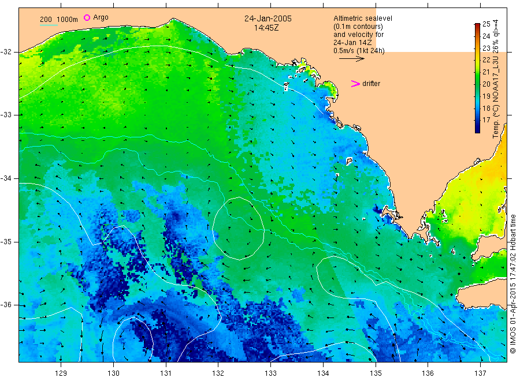Click the color bar value '17'

tap(486, 120)
